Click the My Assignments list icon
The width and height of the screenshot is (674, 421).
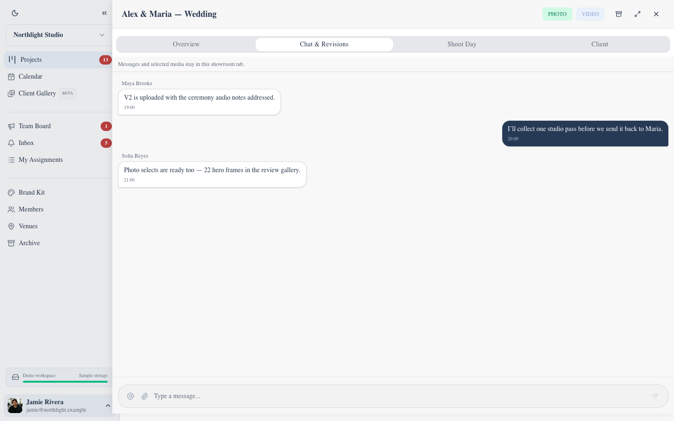pyautogui.click(x=11, y=160)
